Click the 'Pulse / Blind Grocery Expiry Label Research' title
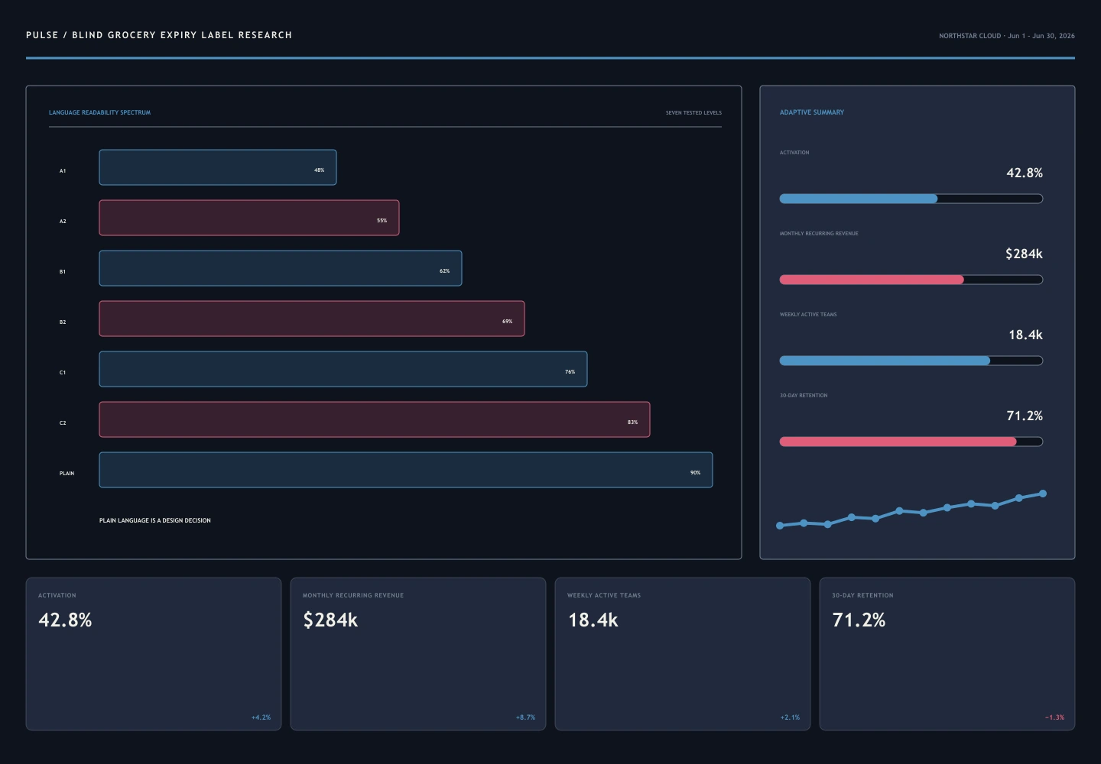 pos(159,35)
